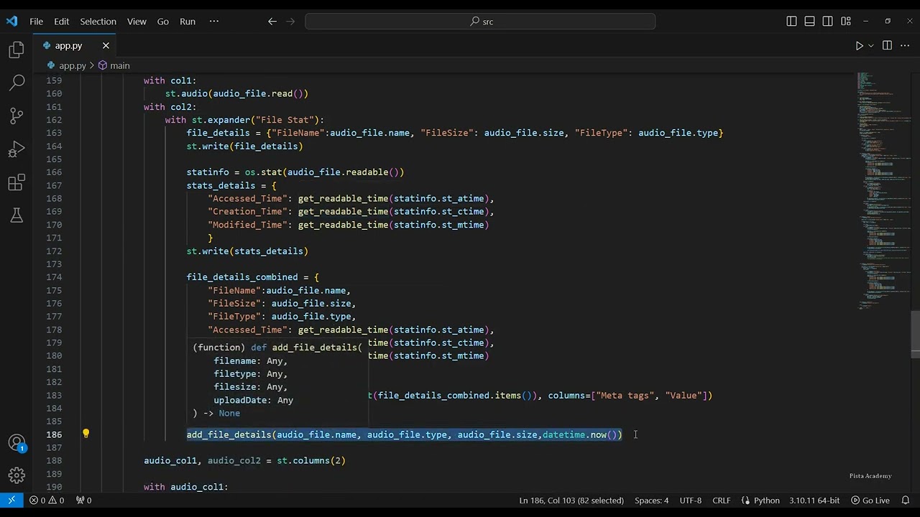The height and width of the screenshot is (517, 920).
Task: Open the Explorer view in activity bar
Action: pos(17,50)
